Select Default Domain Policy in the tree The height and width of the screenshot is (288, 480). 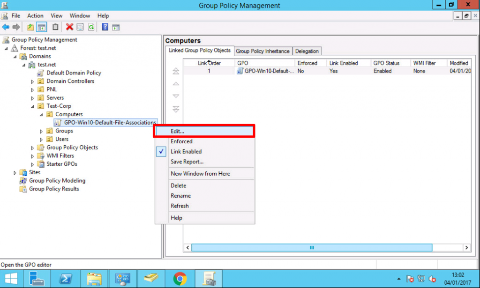[x=73, y=73]
